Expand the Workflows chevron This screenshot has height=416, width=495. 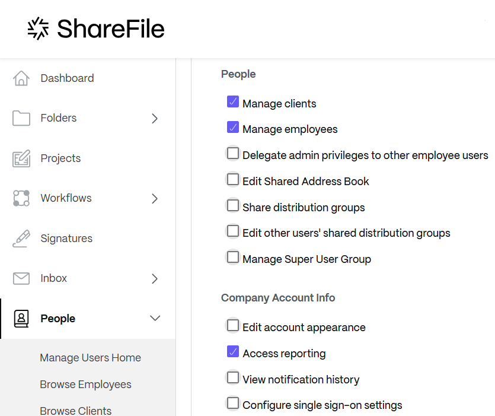pyautogui.click(x=155, y=198)
